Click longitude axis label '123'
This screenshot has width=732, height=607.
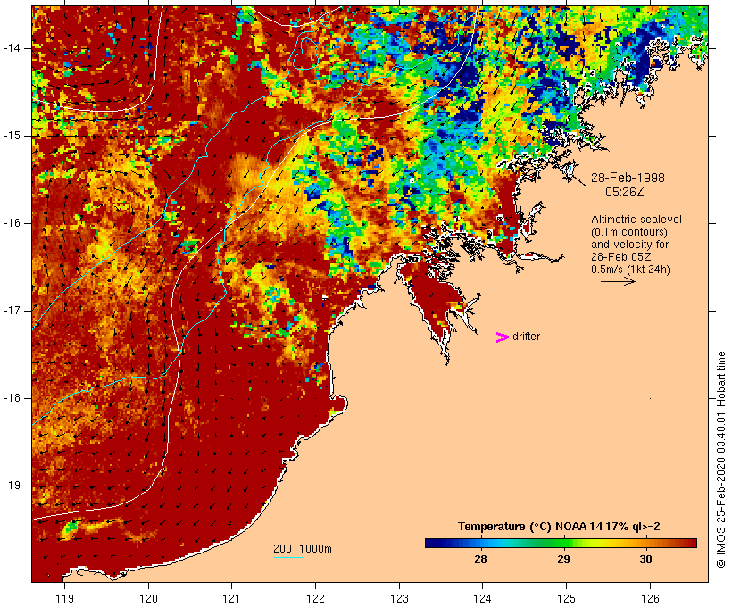(399, 599)
